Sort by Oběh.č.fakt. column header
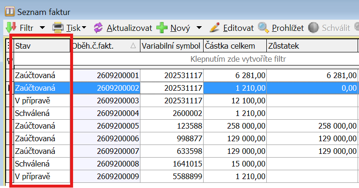Image resolution: width=359 pixels, height=188 pixels. coord(106,46)
